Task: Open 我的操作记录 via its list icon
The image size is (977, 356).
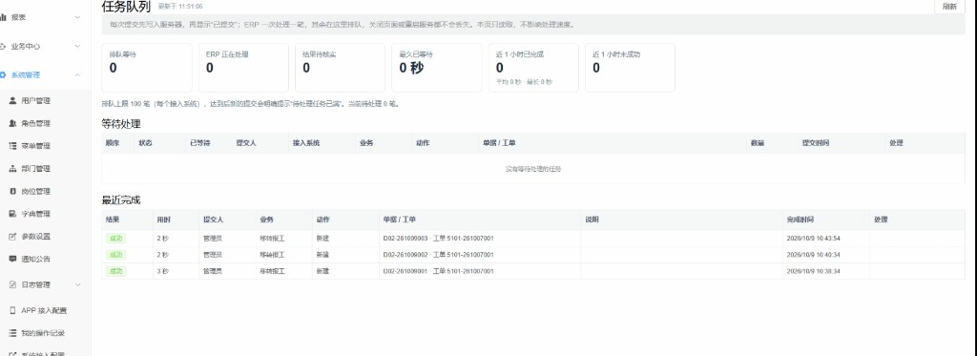Action: (12, 333)
